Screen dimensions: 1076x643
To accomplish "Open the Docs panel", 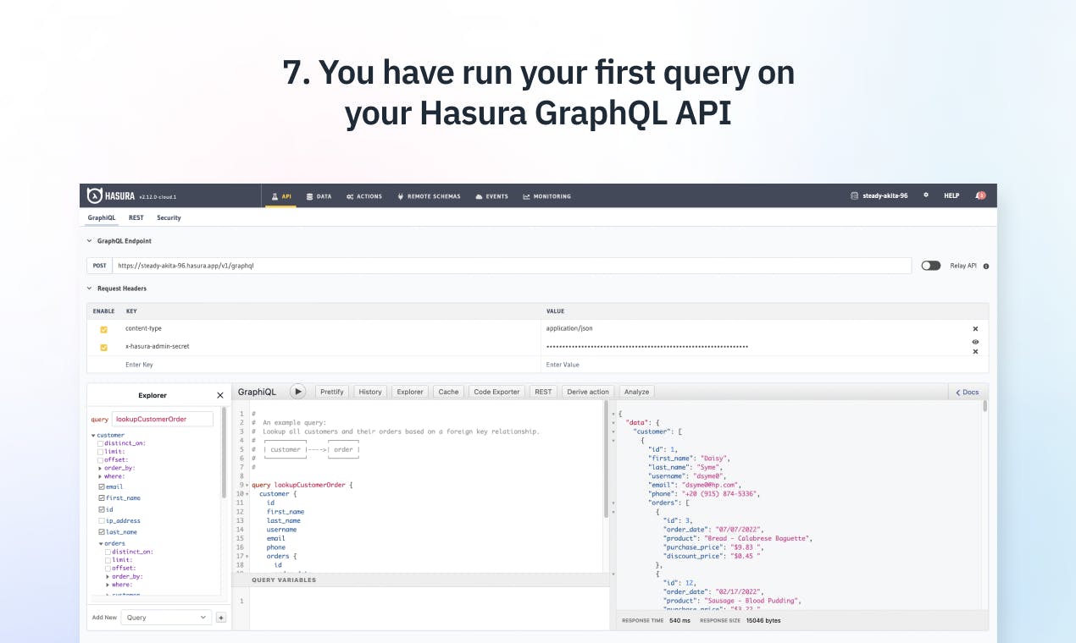I will [968, 393].
